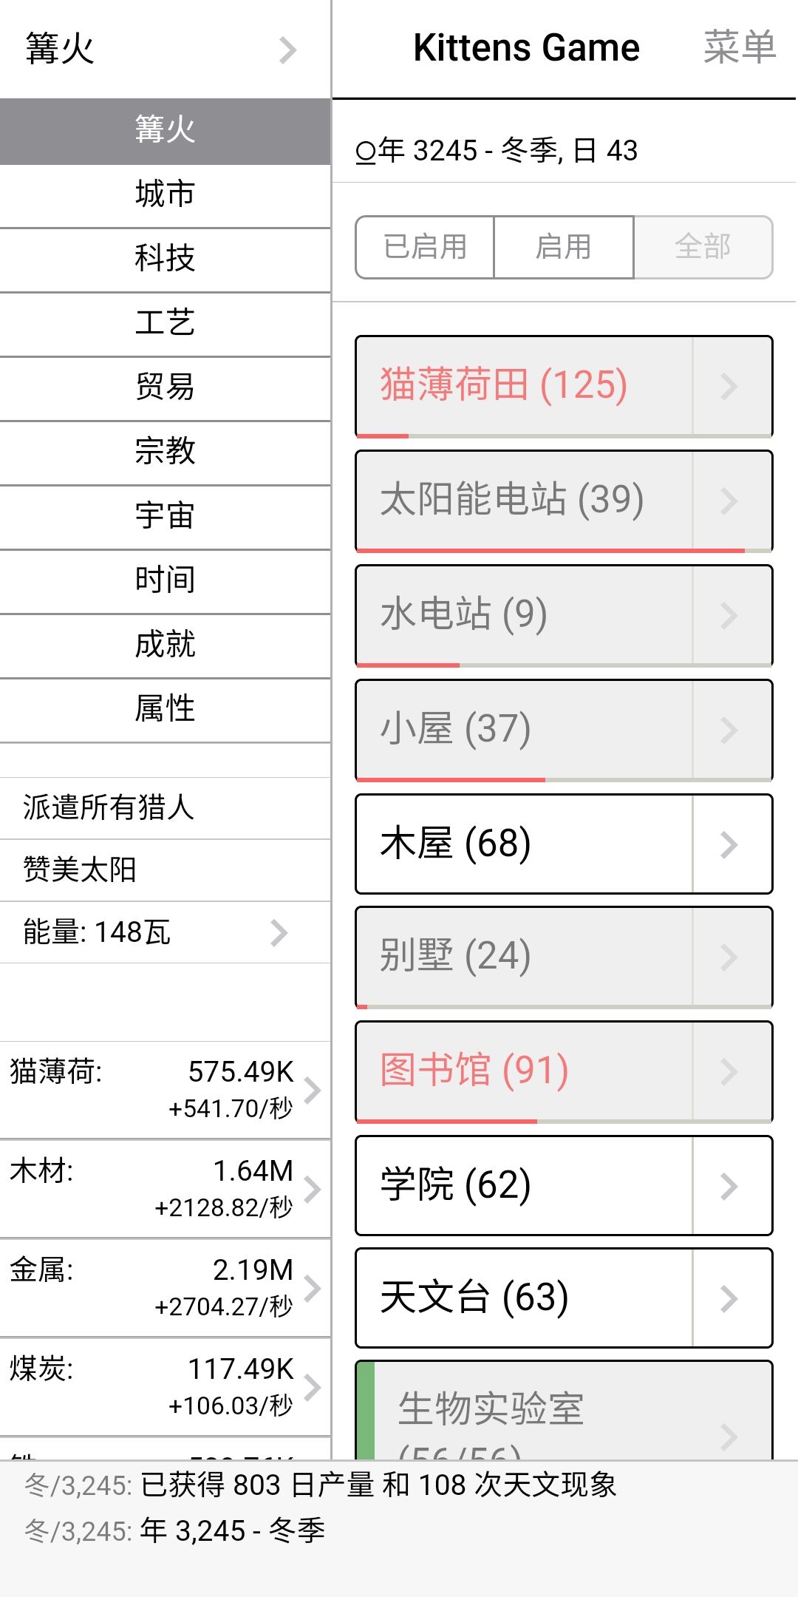Click 派遣所有猎人 to send hunters

[109, 807]
